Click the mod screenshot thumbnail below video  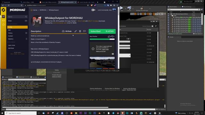coord(102,62)
